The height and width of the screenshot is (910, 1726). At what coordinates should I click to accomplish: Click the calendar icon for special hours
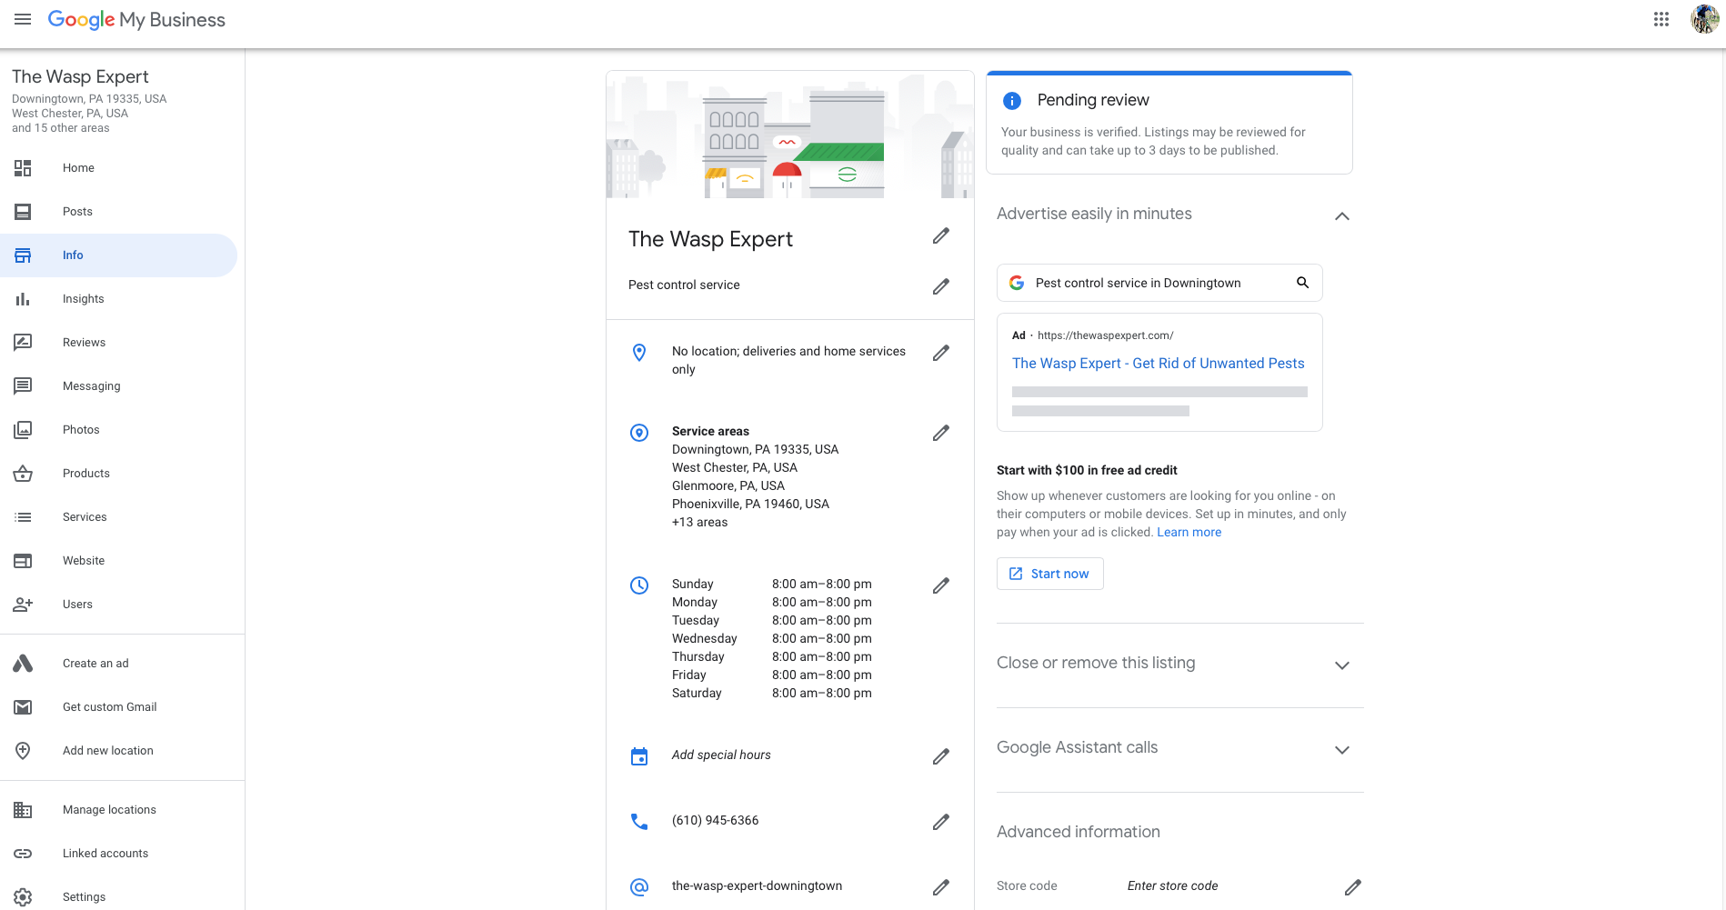639,756
